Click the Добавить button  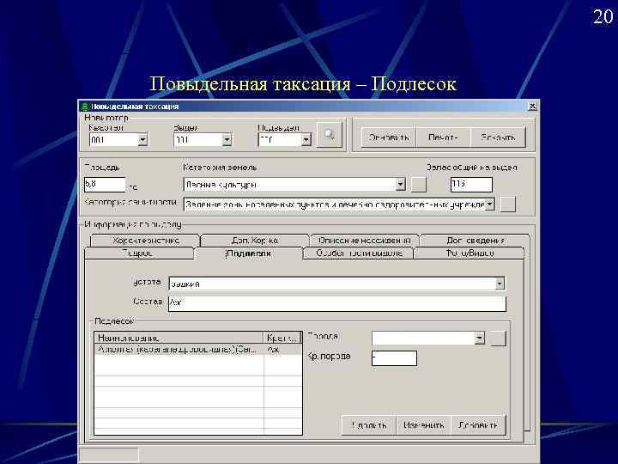(478, 425)
